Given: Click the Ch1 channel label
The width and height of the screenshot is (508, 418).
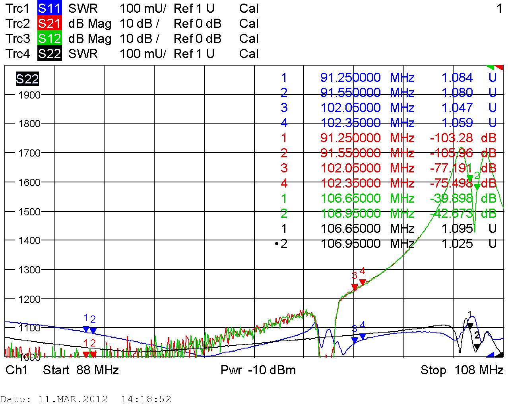Looking at the screenshot, I should pyautogui.click(x=17, y=370).
